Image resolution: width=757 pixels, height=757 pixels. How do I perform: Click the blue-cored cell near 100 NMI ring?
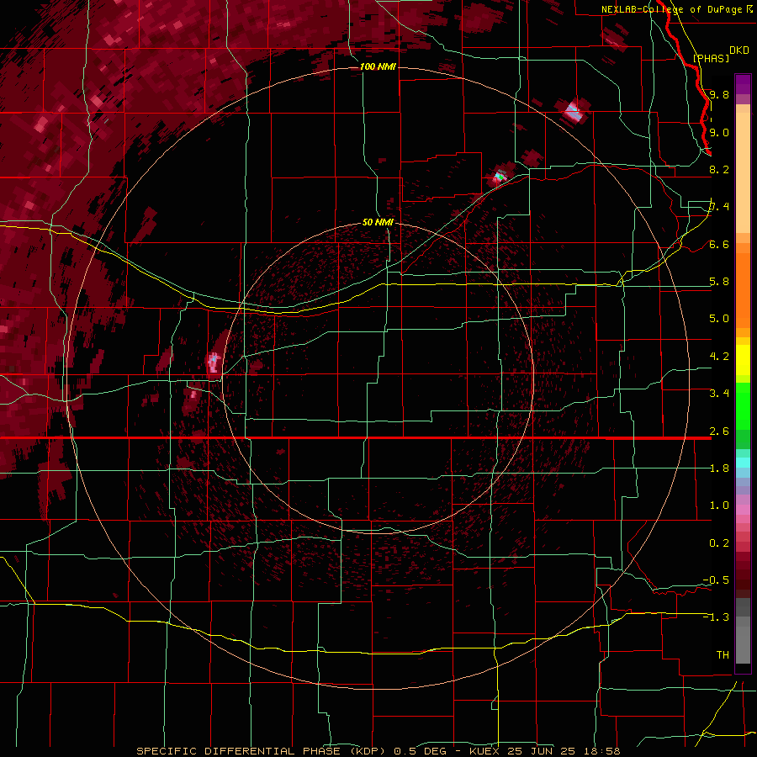click(573, 112)
